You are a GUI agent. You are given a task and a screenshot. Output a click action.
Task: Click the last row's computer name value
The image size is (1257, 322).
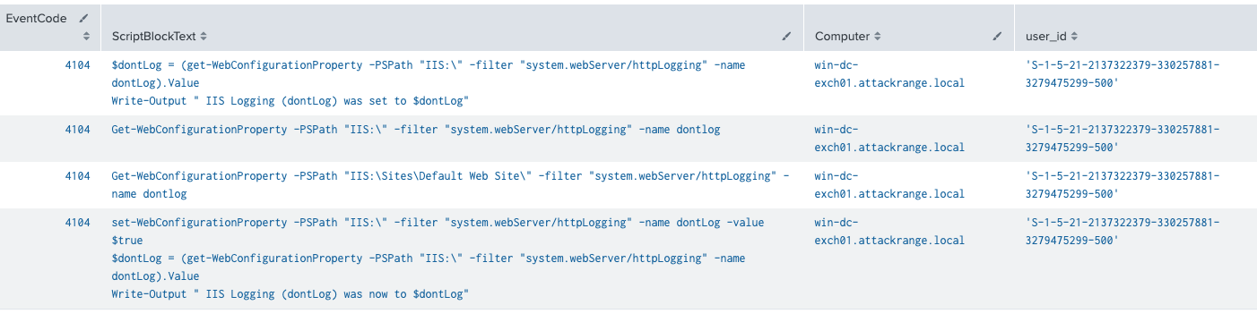point(889,232)
